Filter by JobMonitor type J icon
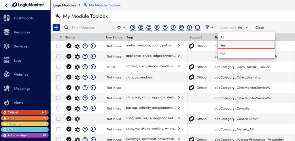The width and height of the screenshot is (295, 141). click(173, 28)
